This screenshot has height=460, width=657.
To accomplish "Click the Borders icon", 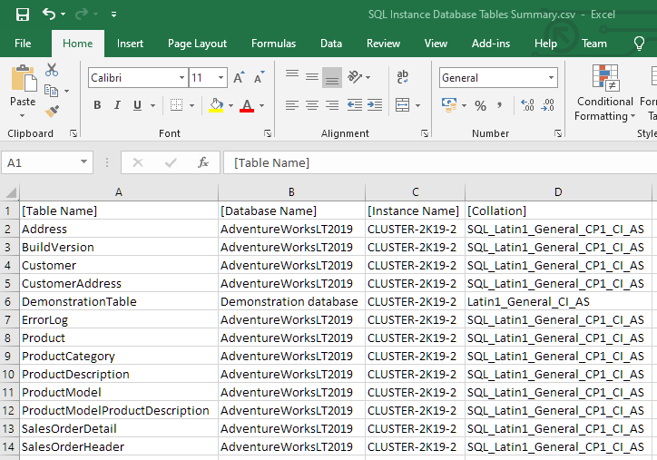I will tap(176, 105).
